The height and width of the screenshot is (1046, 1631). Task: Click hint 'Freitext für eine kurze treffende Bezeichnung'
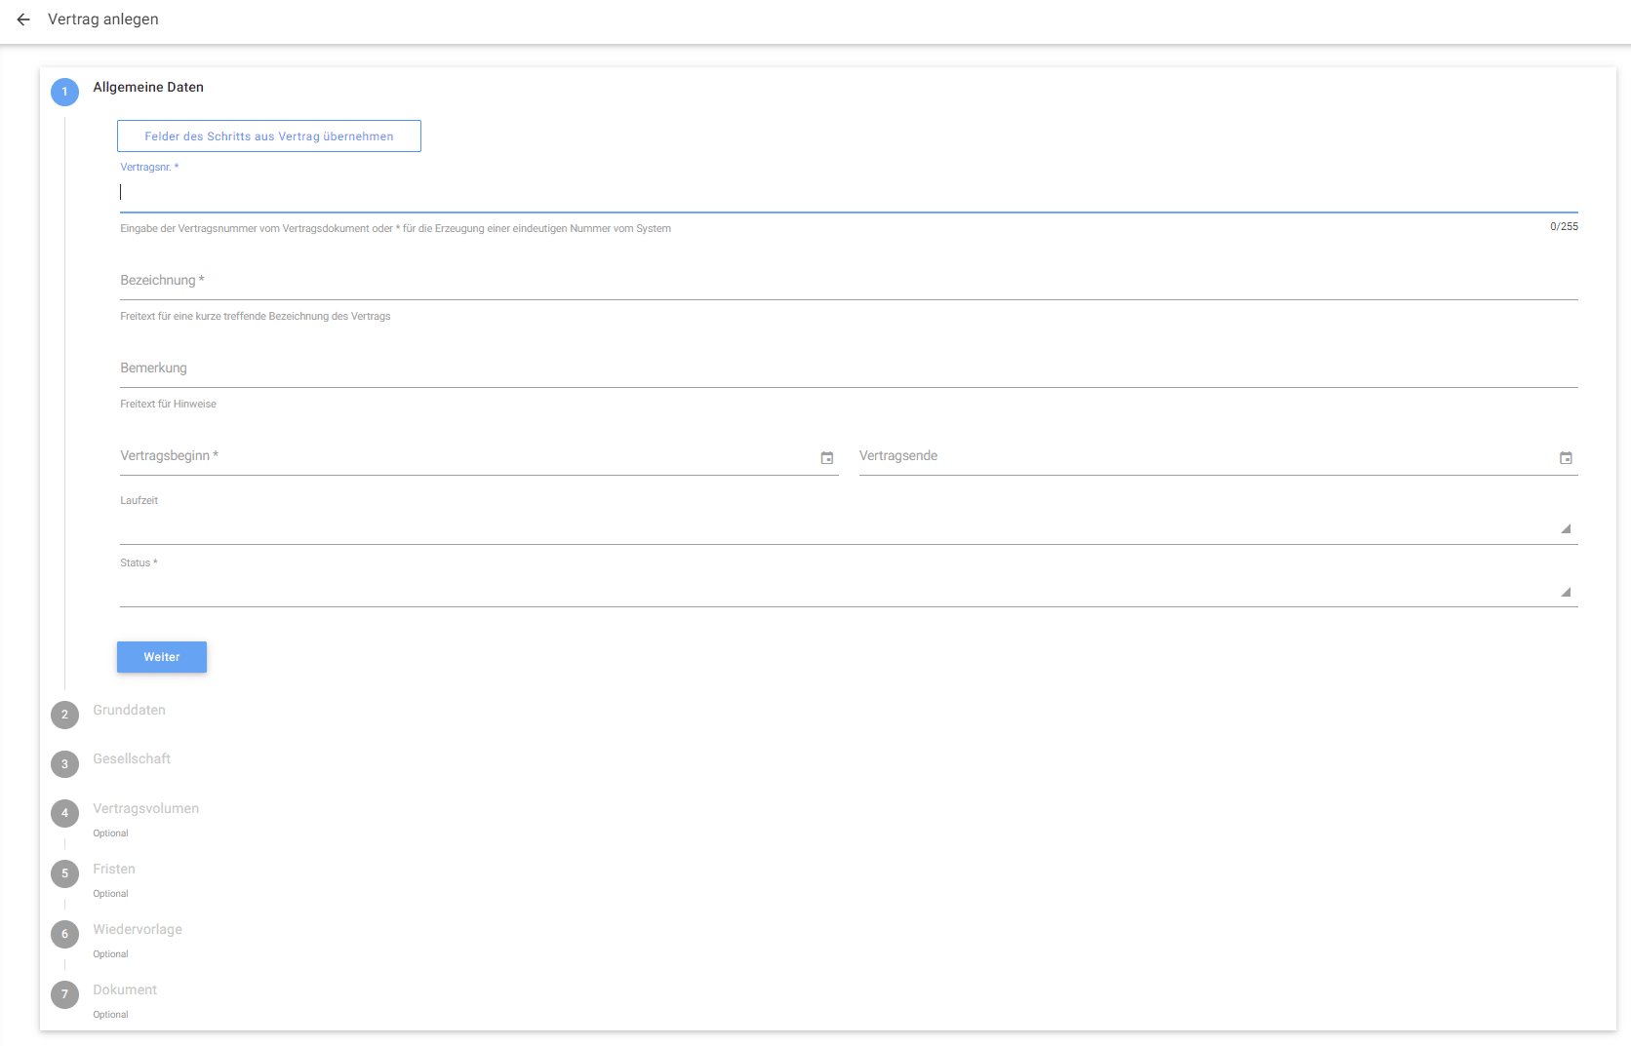pyautogui.click(x=256, y=316)
